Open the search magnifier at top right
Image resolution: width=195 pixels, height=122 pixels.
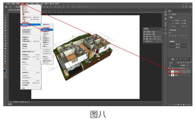[x=183, y=7]
